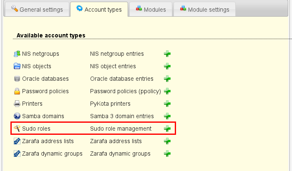The image size is (292, 171).
Task: Add the Sudo roles account type
Action: click(x=167, y=129)
